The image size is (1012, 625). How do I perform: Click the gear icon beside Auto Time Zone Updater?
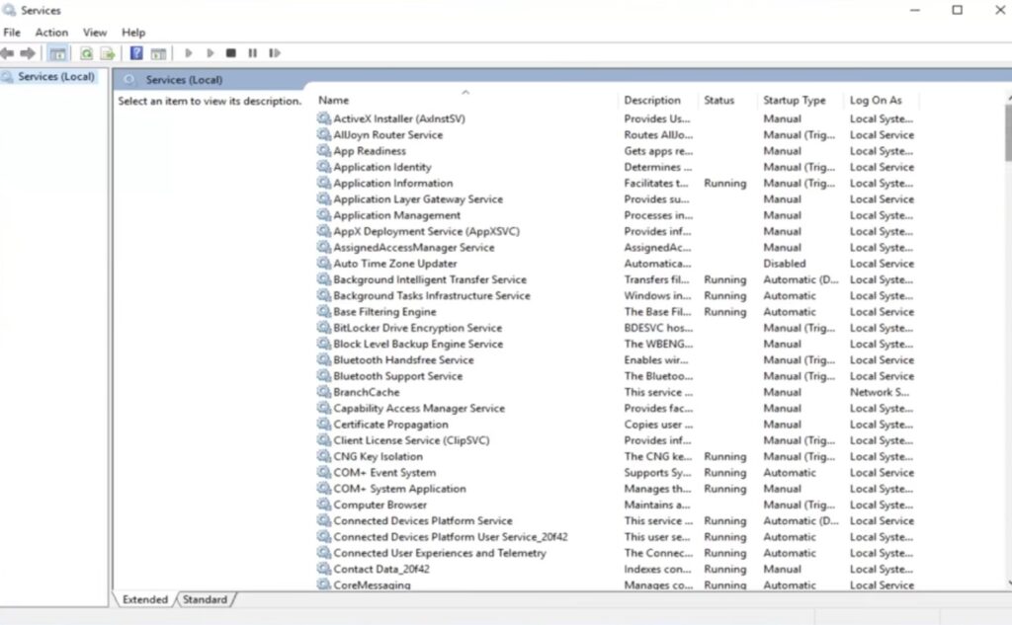tap(324, 264)
